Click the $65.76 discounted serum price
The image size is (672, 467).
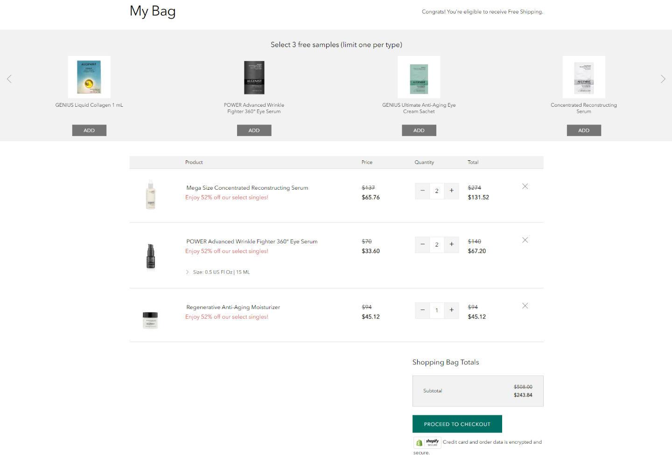click(371, 197)
